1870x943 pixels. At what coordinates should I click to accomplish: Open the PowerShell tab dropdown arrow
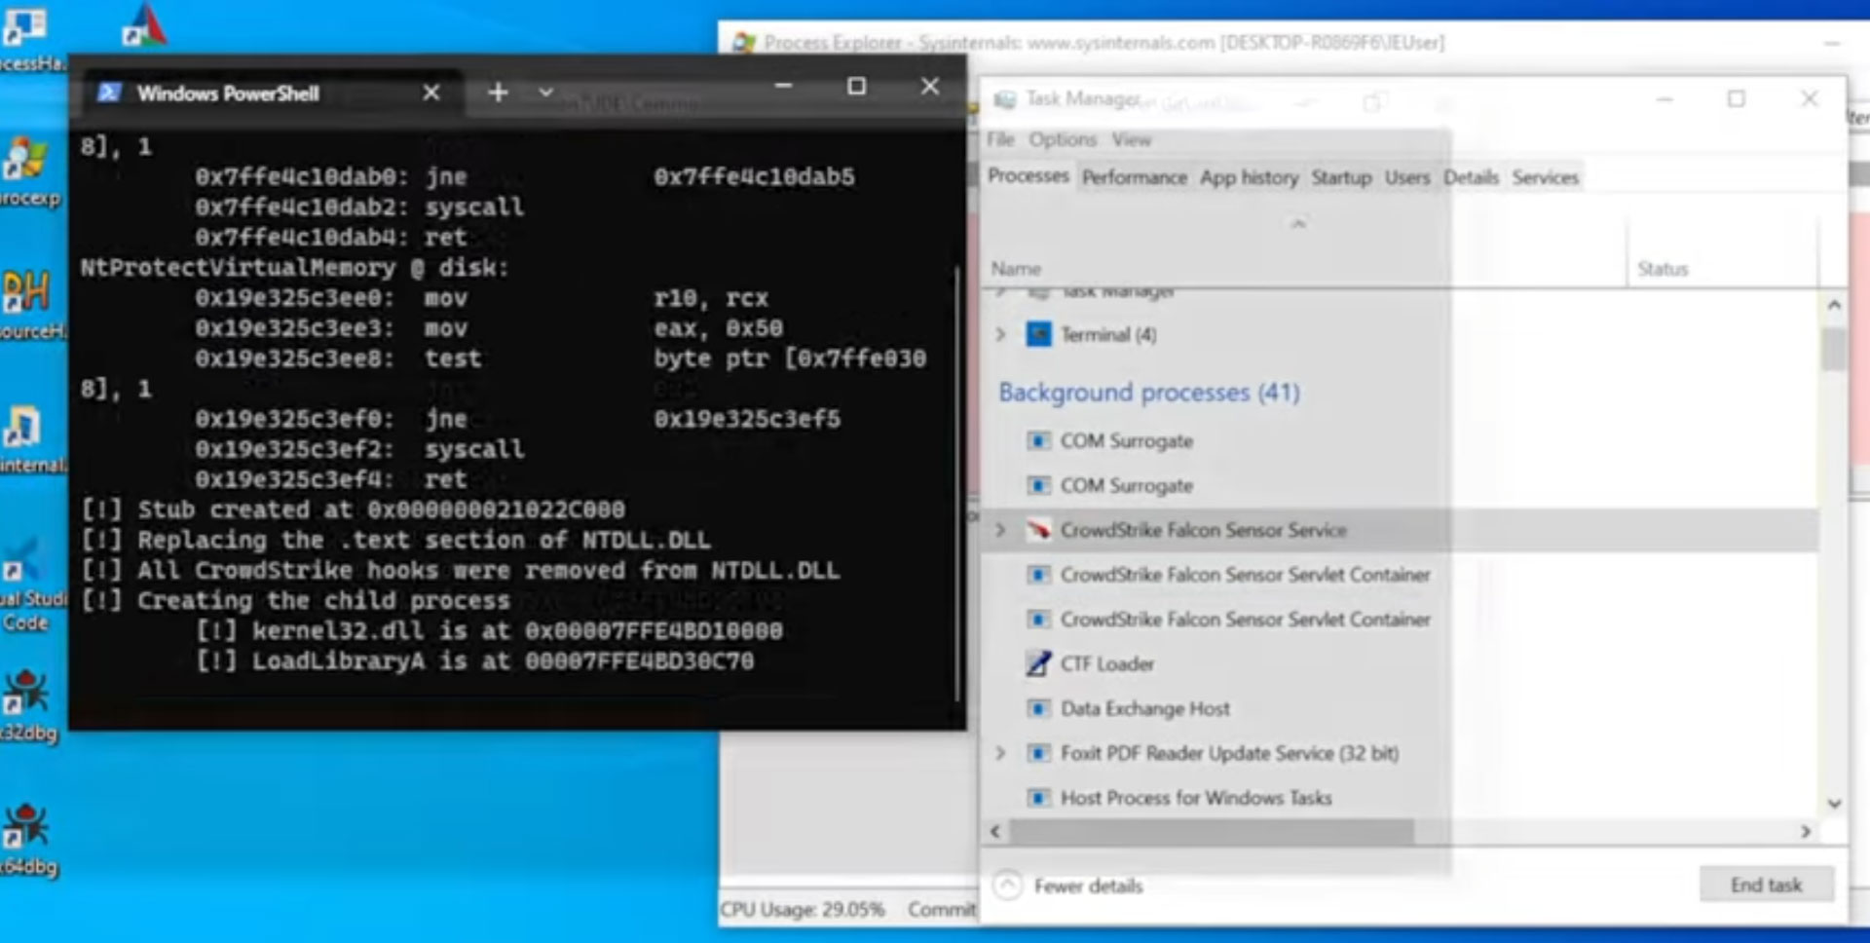click(x=545, y=93)
